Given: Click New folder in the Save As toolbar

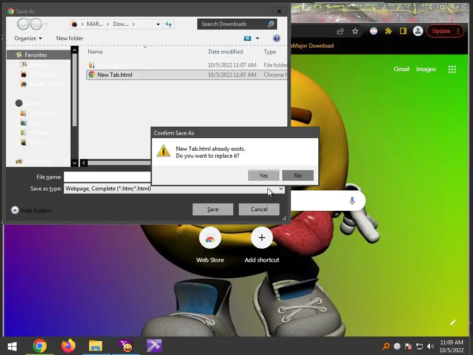Looking at the screenshot, I should (70, 38).
